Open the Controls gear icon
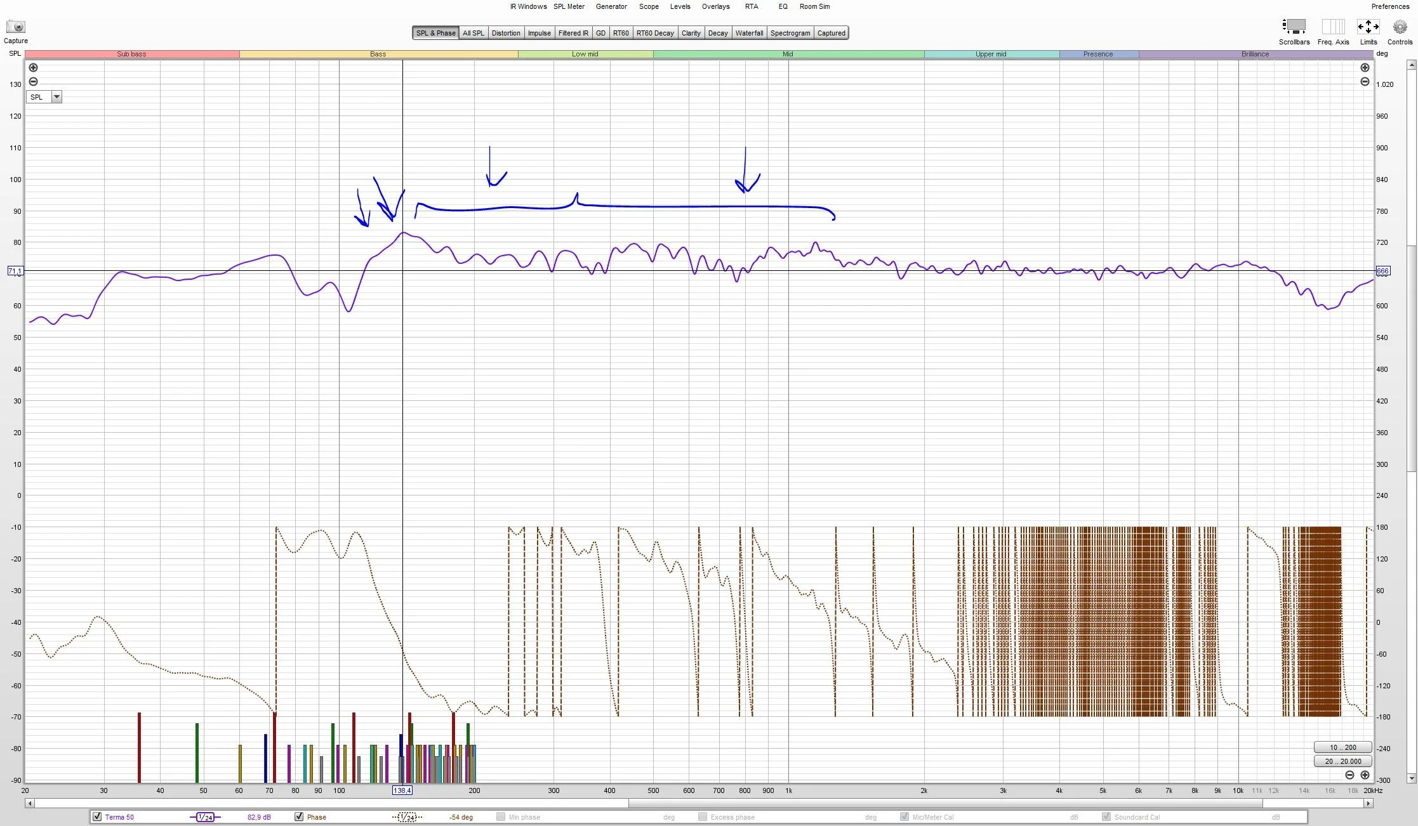Viewport: 1418px width, 826px height. (1400, 27)
